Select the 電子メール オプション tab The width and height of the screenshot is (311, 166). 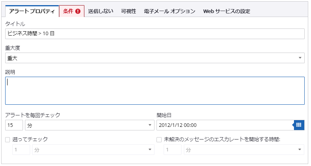tap(170, 11)
